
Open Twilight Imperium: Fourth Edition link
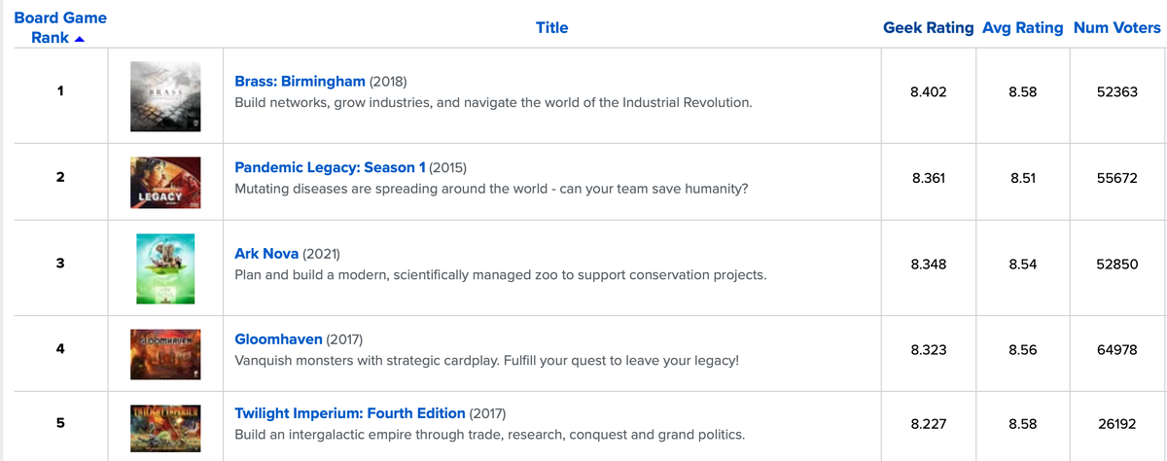coord(350,413)
